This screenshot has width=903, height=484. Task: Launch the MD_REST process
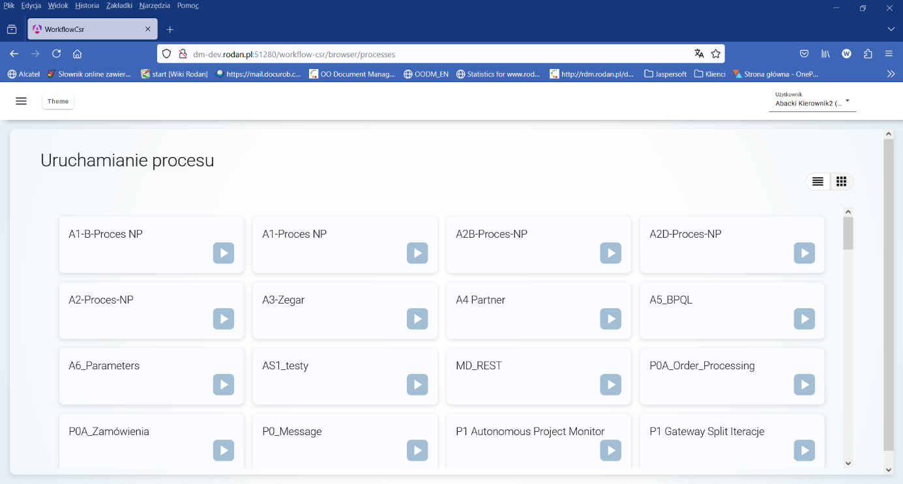pos(611,385)
